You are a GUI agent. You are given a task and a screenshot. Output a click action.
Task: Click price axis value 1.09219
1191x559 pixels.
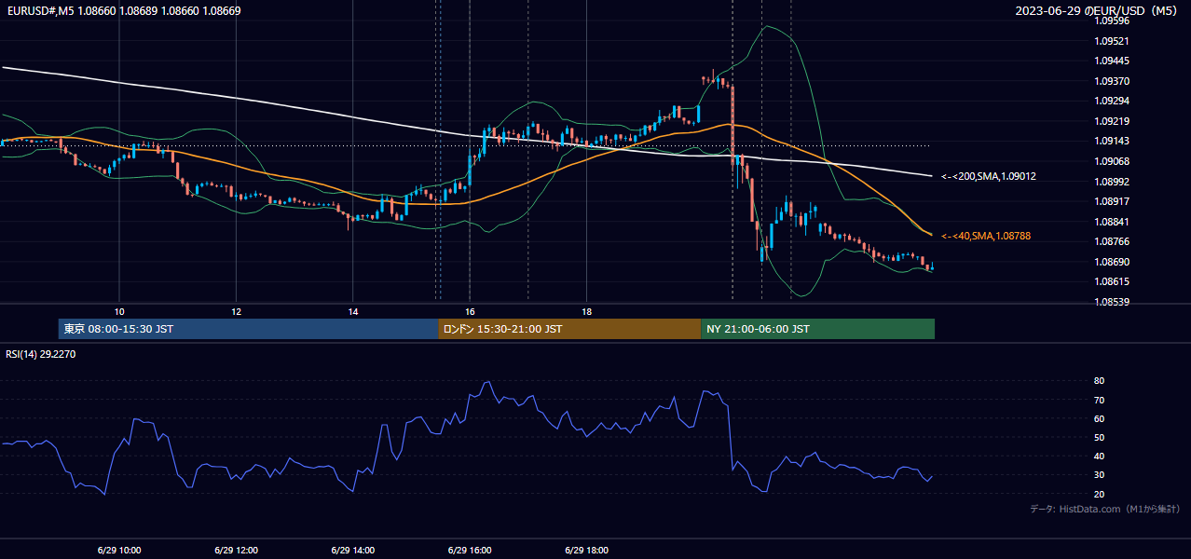1111,121
